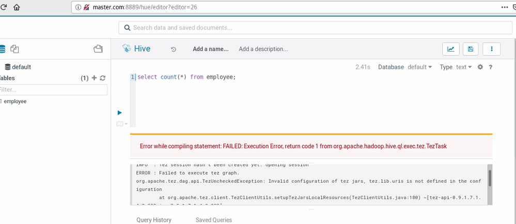Open the chart presentation button
Image resolution: width=516 pixels, height=224 pixels.
coord(451,49)
